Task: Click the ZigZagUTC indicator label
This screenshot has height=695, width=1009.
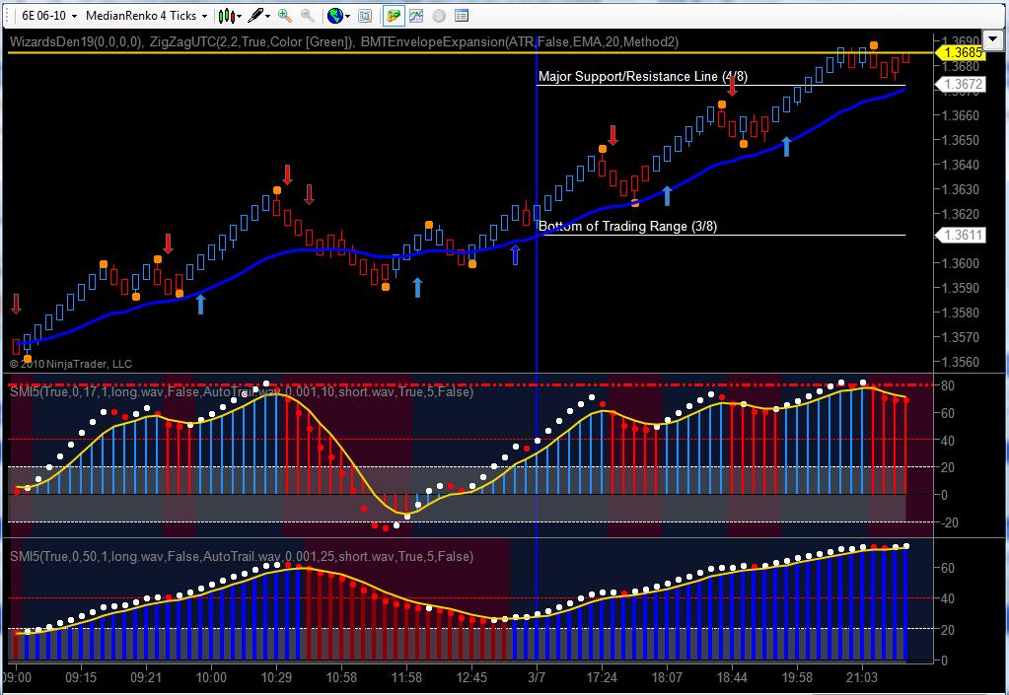Action: coord(252,41)
